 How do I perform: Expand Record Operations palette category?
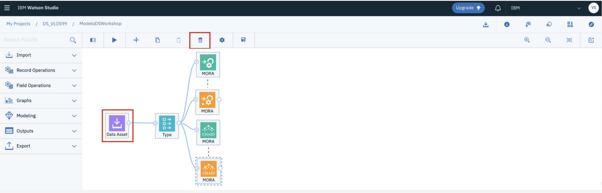pos(41,70)
